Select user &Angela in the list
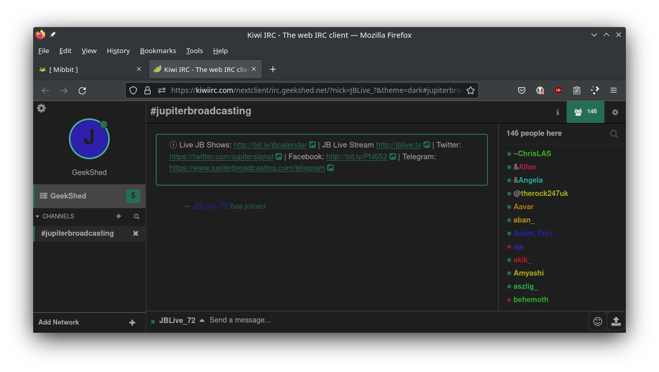The width and height of the screenshot is (659, 372). pyautogui.click(x=528, y=180)
